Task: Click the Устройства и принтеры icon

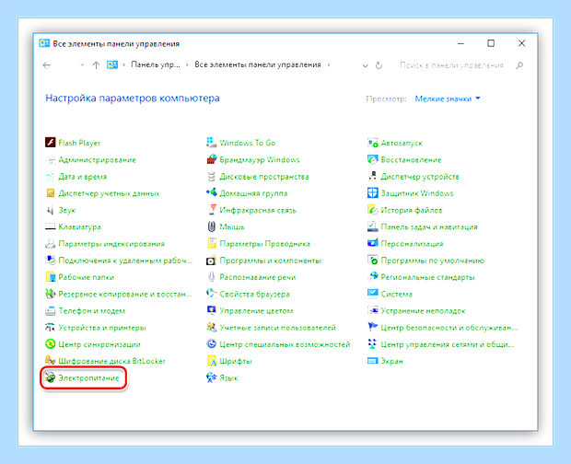Action: pos(50,327)
